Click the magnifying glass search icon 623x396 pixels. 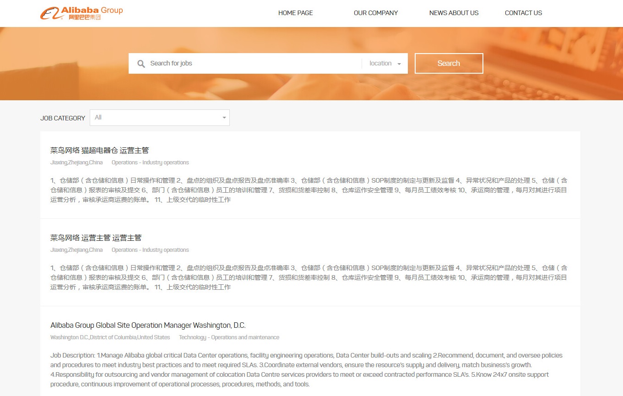click(141, 64)
